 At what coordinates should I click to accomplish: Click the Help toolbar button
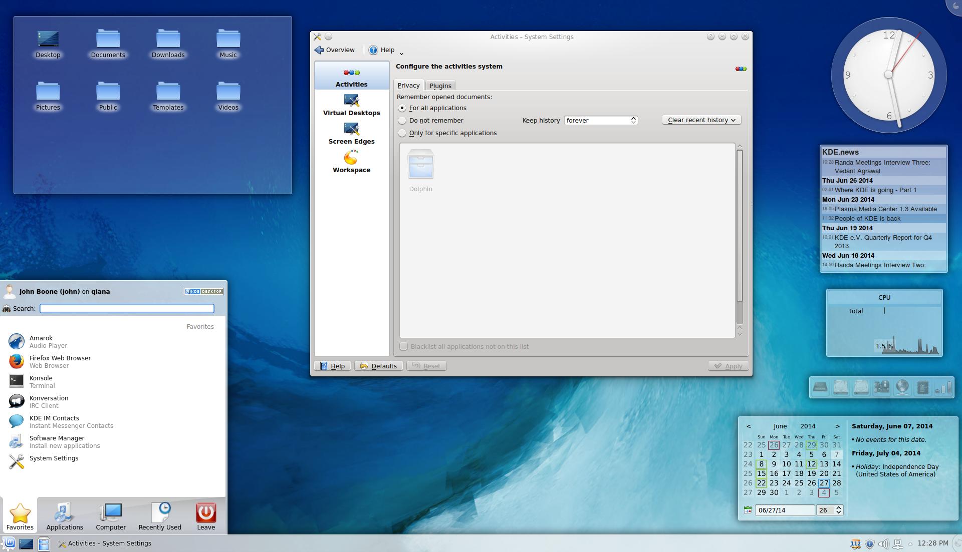382,50
